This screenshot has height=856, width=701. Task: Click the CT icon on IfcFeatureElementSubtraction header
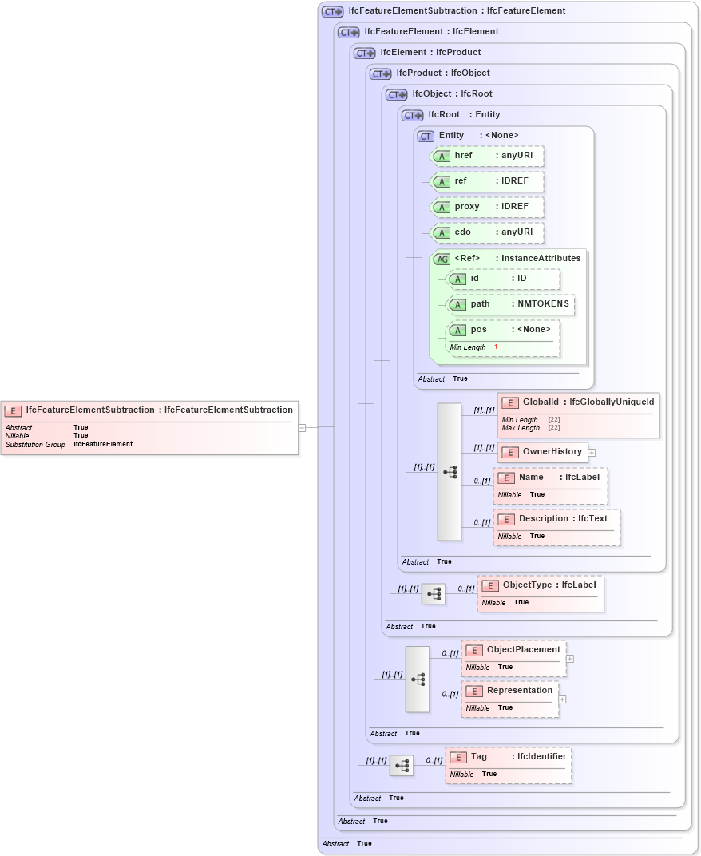[x=331, y=10]
